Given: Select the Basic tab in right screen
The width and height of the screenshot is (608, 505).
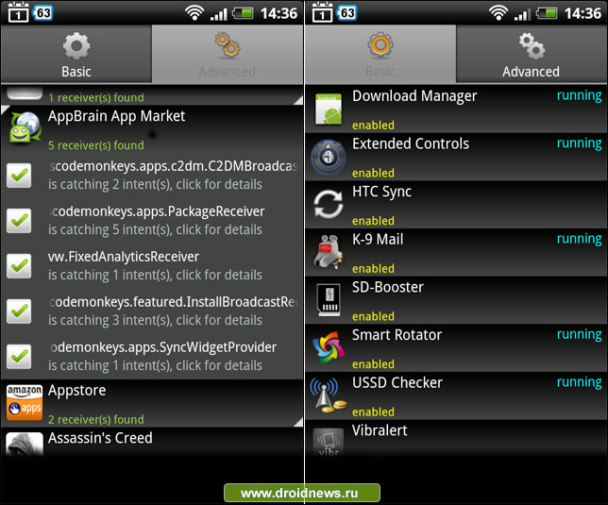Looking at the screenshot, I should 380,54.
